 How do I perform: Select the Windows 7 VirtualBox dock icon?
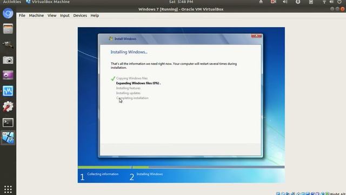8,138
